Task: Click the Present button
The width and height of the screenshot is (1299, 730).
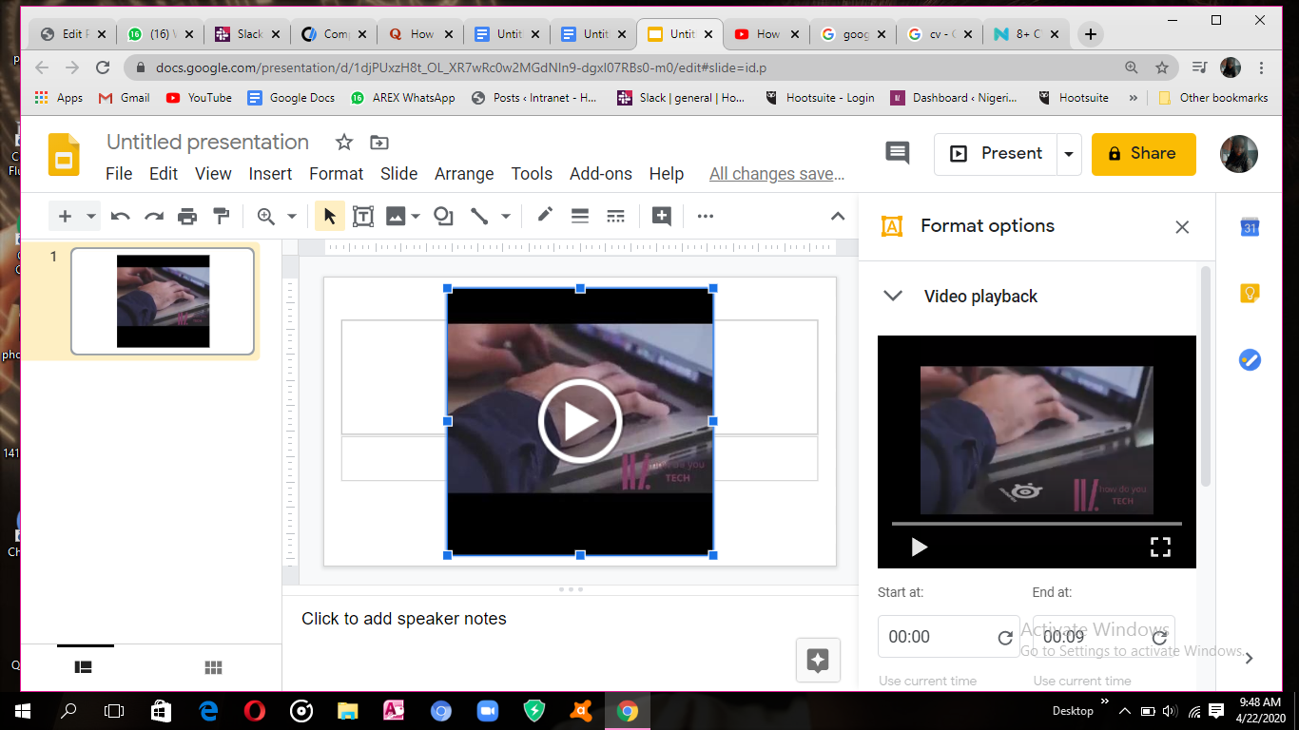Action: [x=996, y=154]
